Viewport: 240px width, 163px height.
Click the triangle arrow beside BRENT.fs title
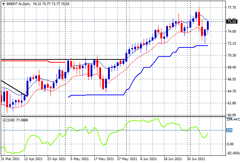[3, 4]
